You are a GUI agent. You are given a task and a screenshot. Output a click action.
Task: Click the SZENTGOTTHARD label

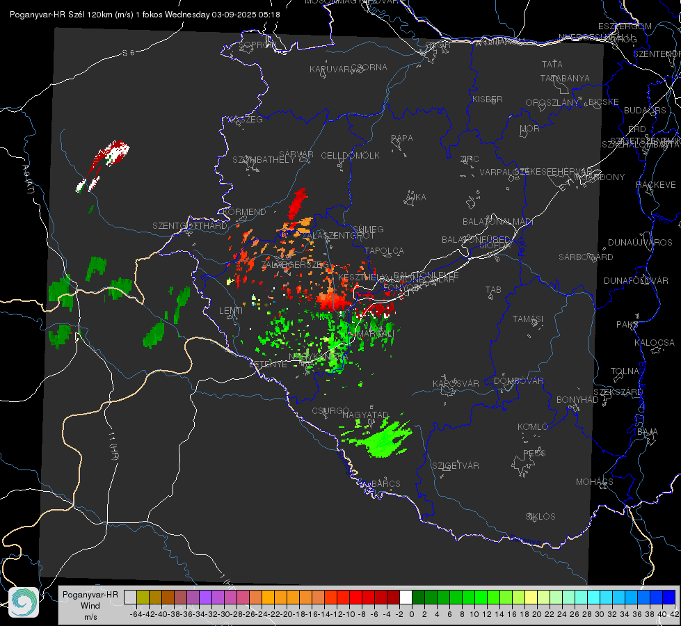(190, 226)
